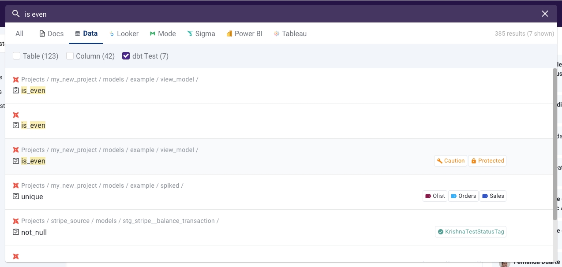
Task: Open the Power BI tab
Action: [244, 34]
